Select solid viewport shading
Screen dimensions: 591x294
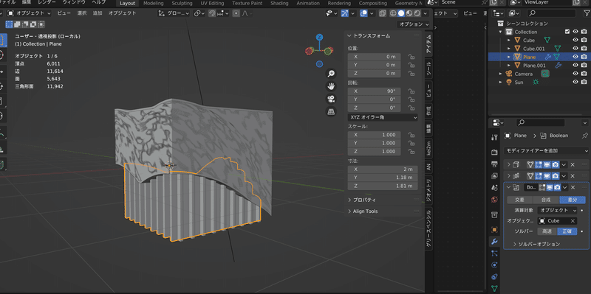(401, 13)
